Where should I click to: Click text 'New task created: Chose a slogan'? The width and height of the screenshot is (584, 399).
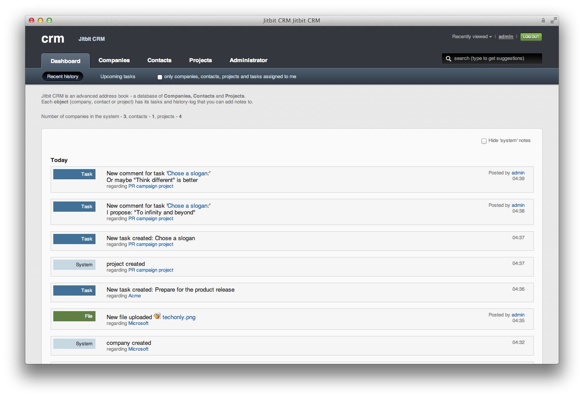tap(151, 238)
